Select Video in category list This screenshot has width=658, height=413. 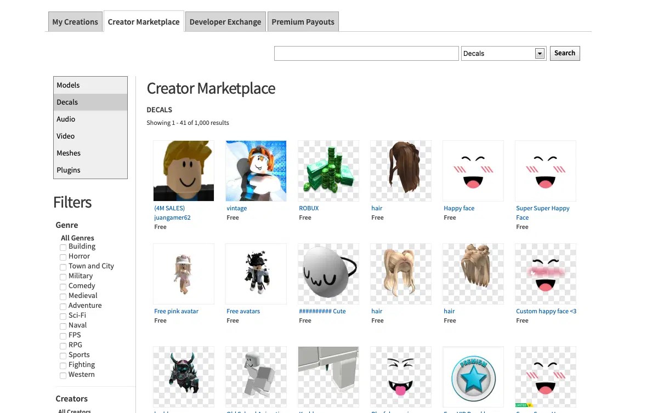[90, 136]
